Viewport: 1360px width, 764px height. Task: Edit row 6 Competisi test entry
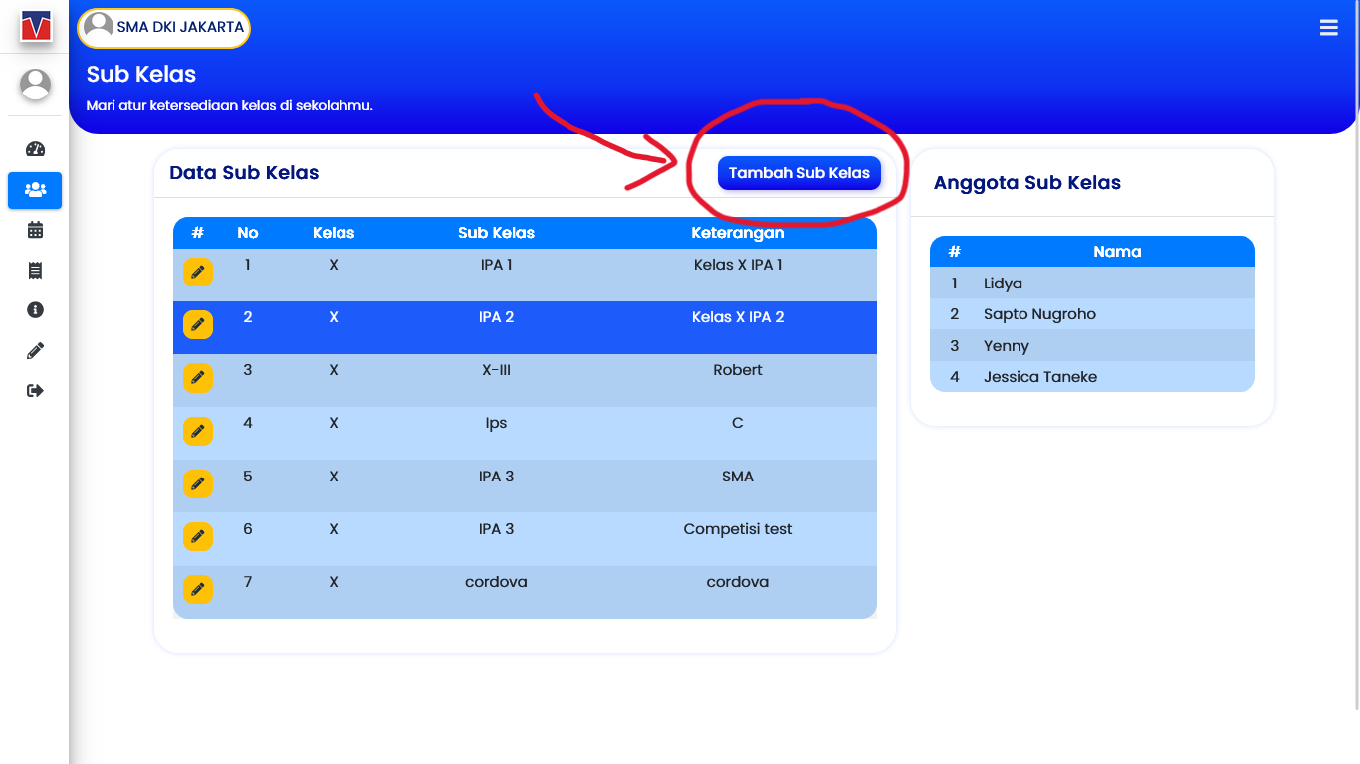tap(197, 536)
